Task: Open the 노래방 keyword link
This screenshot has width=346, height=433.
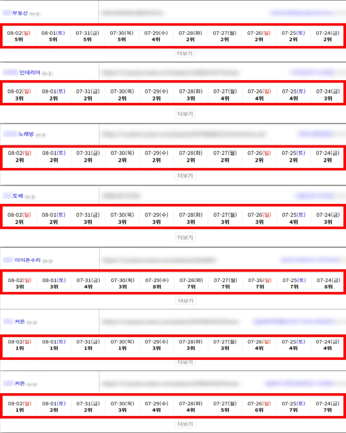Action: point(26,134)
